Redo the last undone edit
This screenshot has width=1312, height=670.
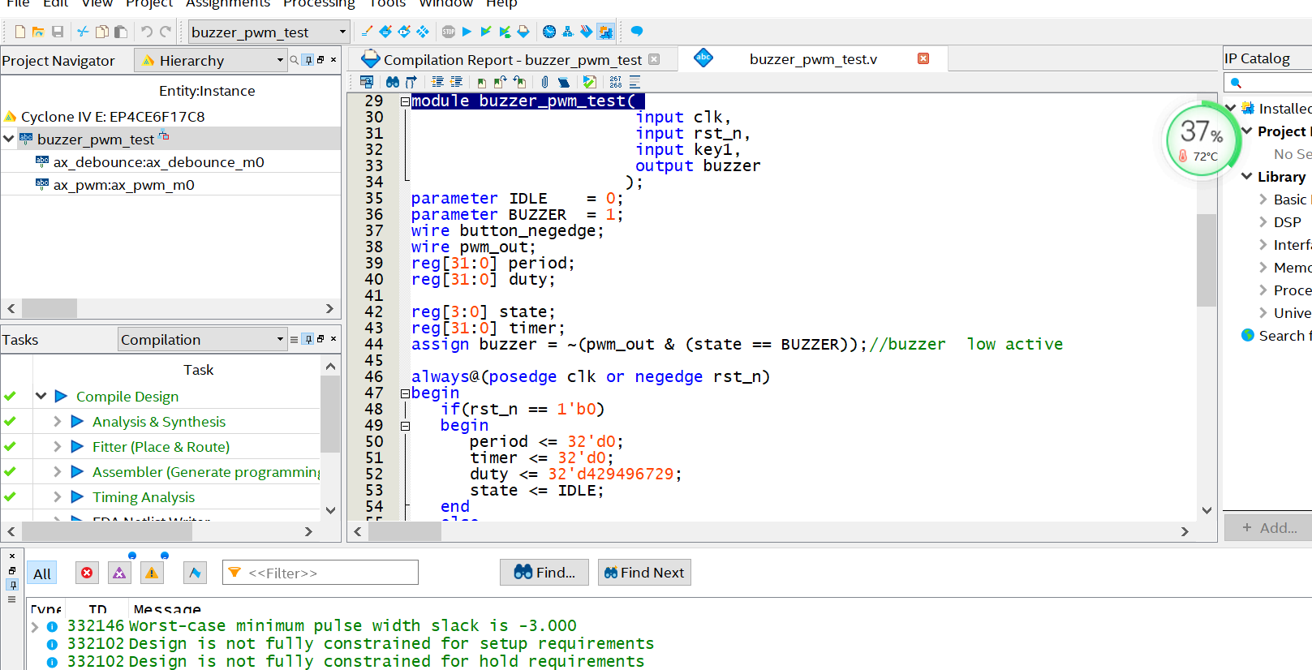tap(166, 32)
